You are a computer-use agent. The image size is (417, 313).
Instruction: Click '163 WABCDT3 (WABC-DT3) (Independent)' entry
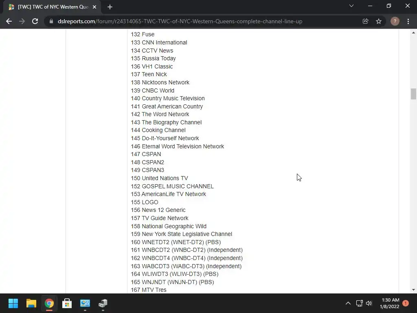pos(186,266)
